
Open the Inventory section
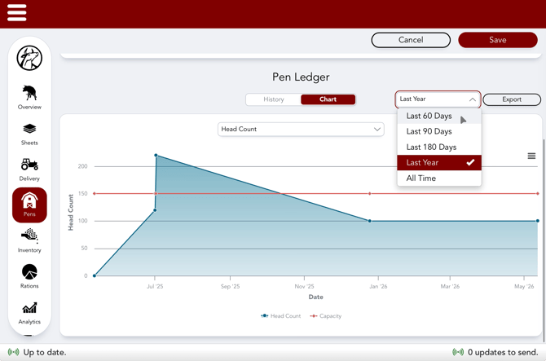29,240
